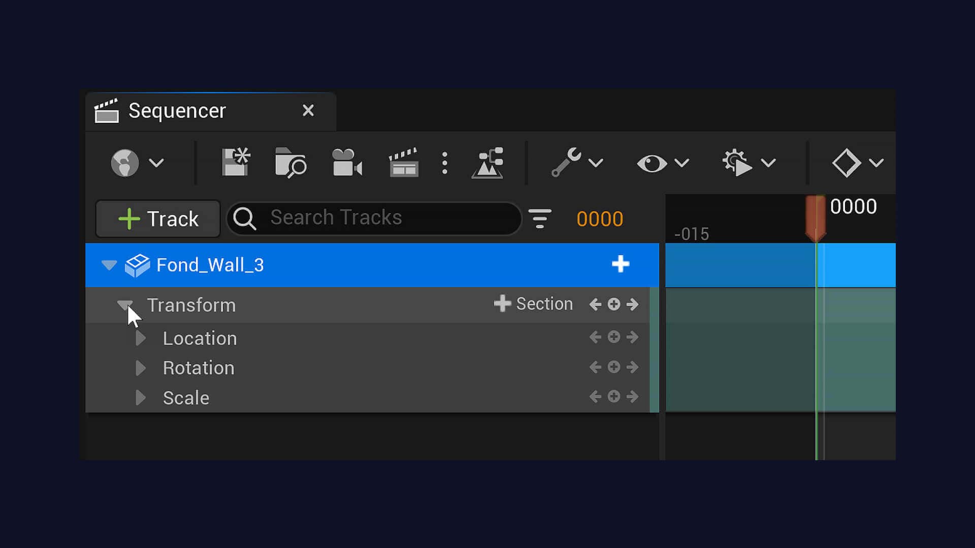
Task: Expand the Rotation sub-track
Action: coord(141,367)
